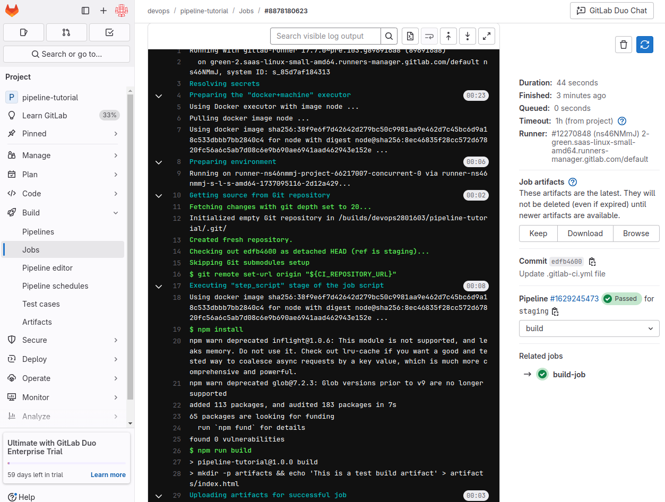Toggle the sidebar collapse icon
This screenshot has height=502, width=665.
(85, 11)
